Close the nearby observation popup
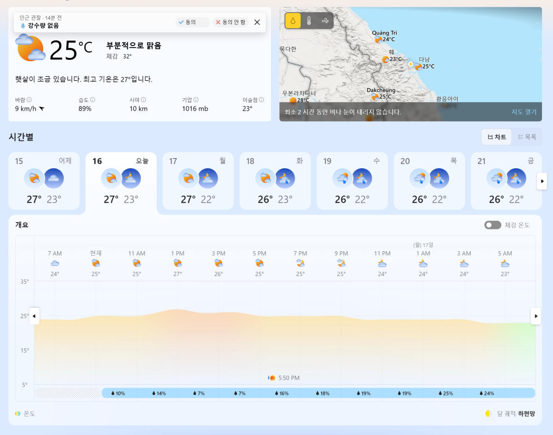 [x=257, y=22]
